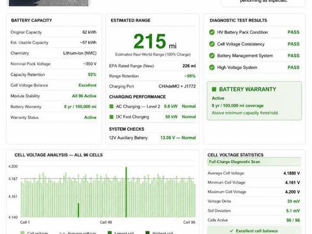Viewport: 312px width, 234px height.
Task: Click the Nominal Pack Voltage ~350 V value
Action: pyautogui.click(x=90, y=64)
